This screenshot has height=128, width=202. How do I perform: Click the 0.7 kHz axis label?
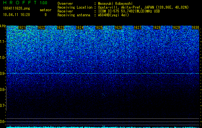tap(3, 106)
